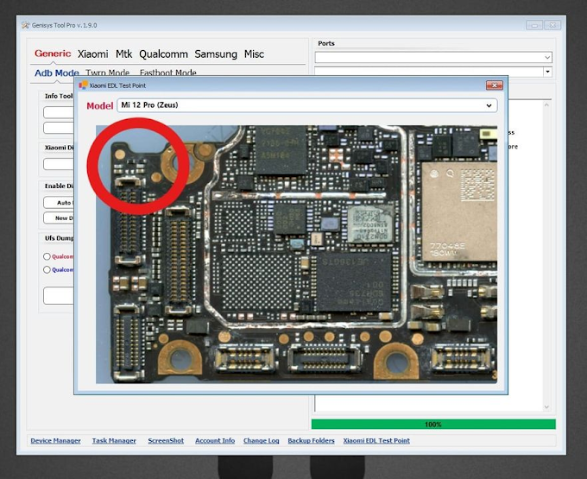Open the Change Log link
The width and height of the screenshot is (587, 479).
click(x=262, y=441)
